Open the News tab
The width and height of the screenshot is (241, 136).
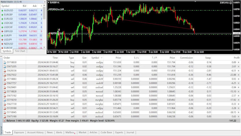pos(50,132)
